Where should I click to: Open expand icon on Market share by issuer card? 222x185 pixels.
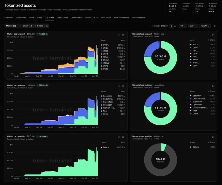click(x=208, y=86)
